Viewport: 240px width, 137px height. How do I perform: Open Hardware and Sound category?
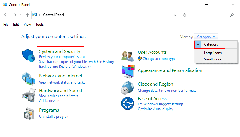point(61,90)
